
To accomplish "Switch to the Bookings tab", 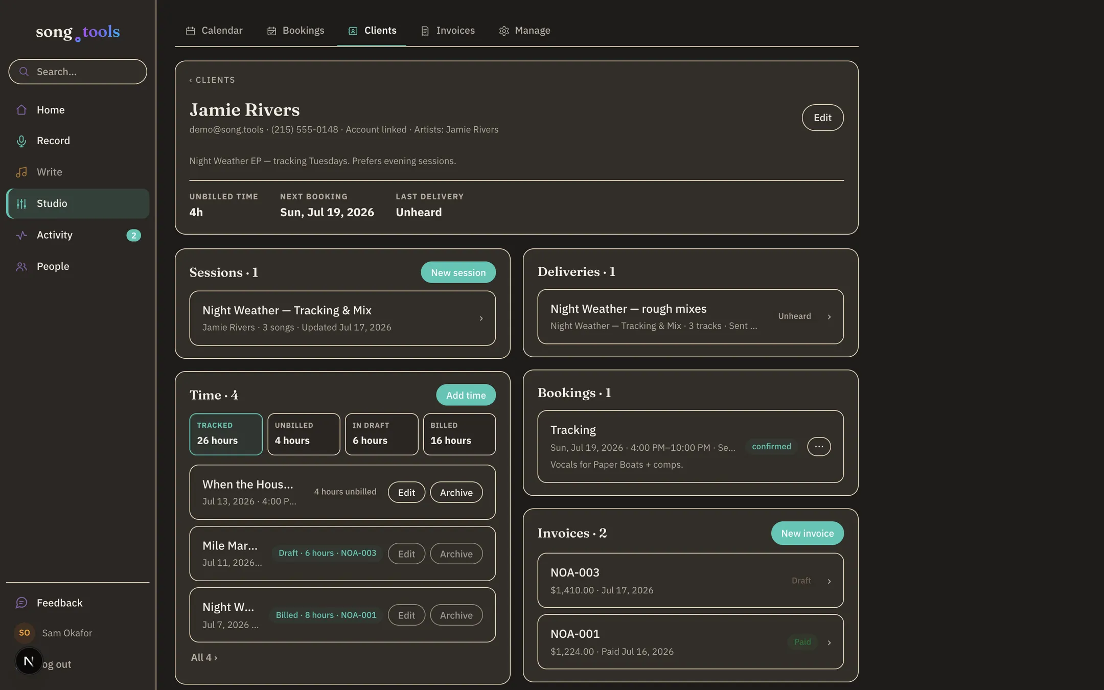I will (x=295, y=31).
